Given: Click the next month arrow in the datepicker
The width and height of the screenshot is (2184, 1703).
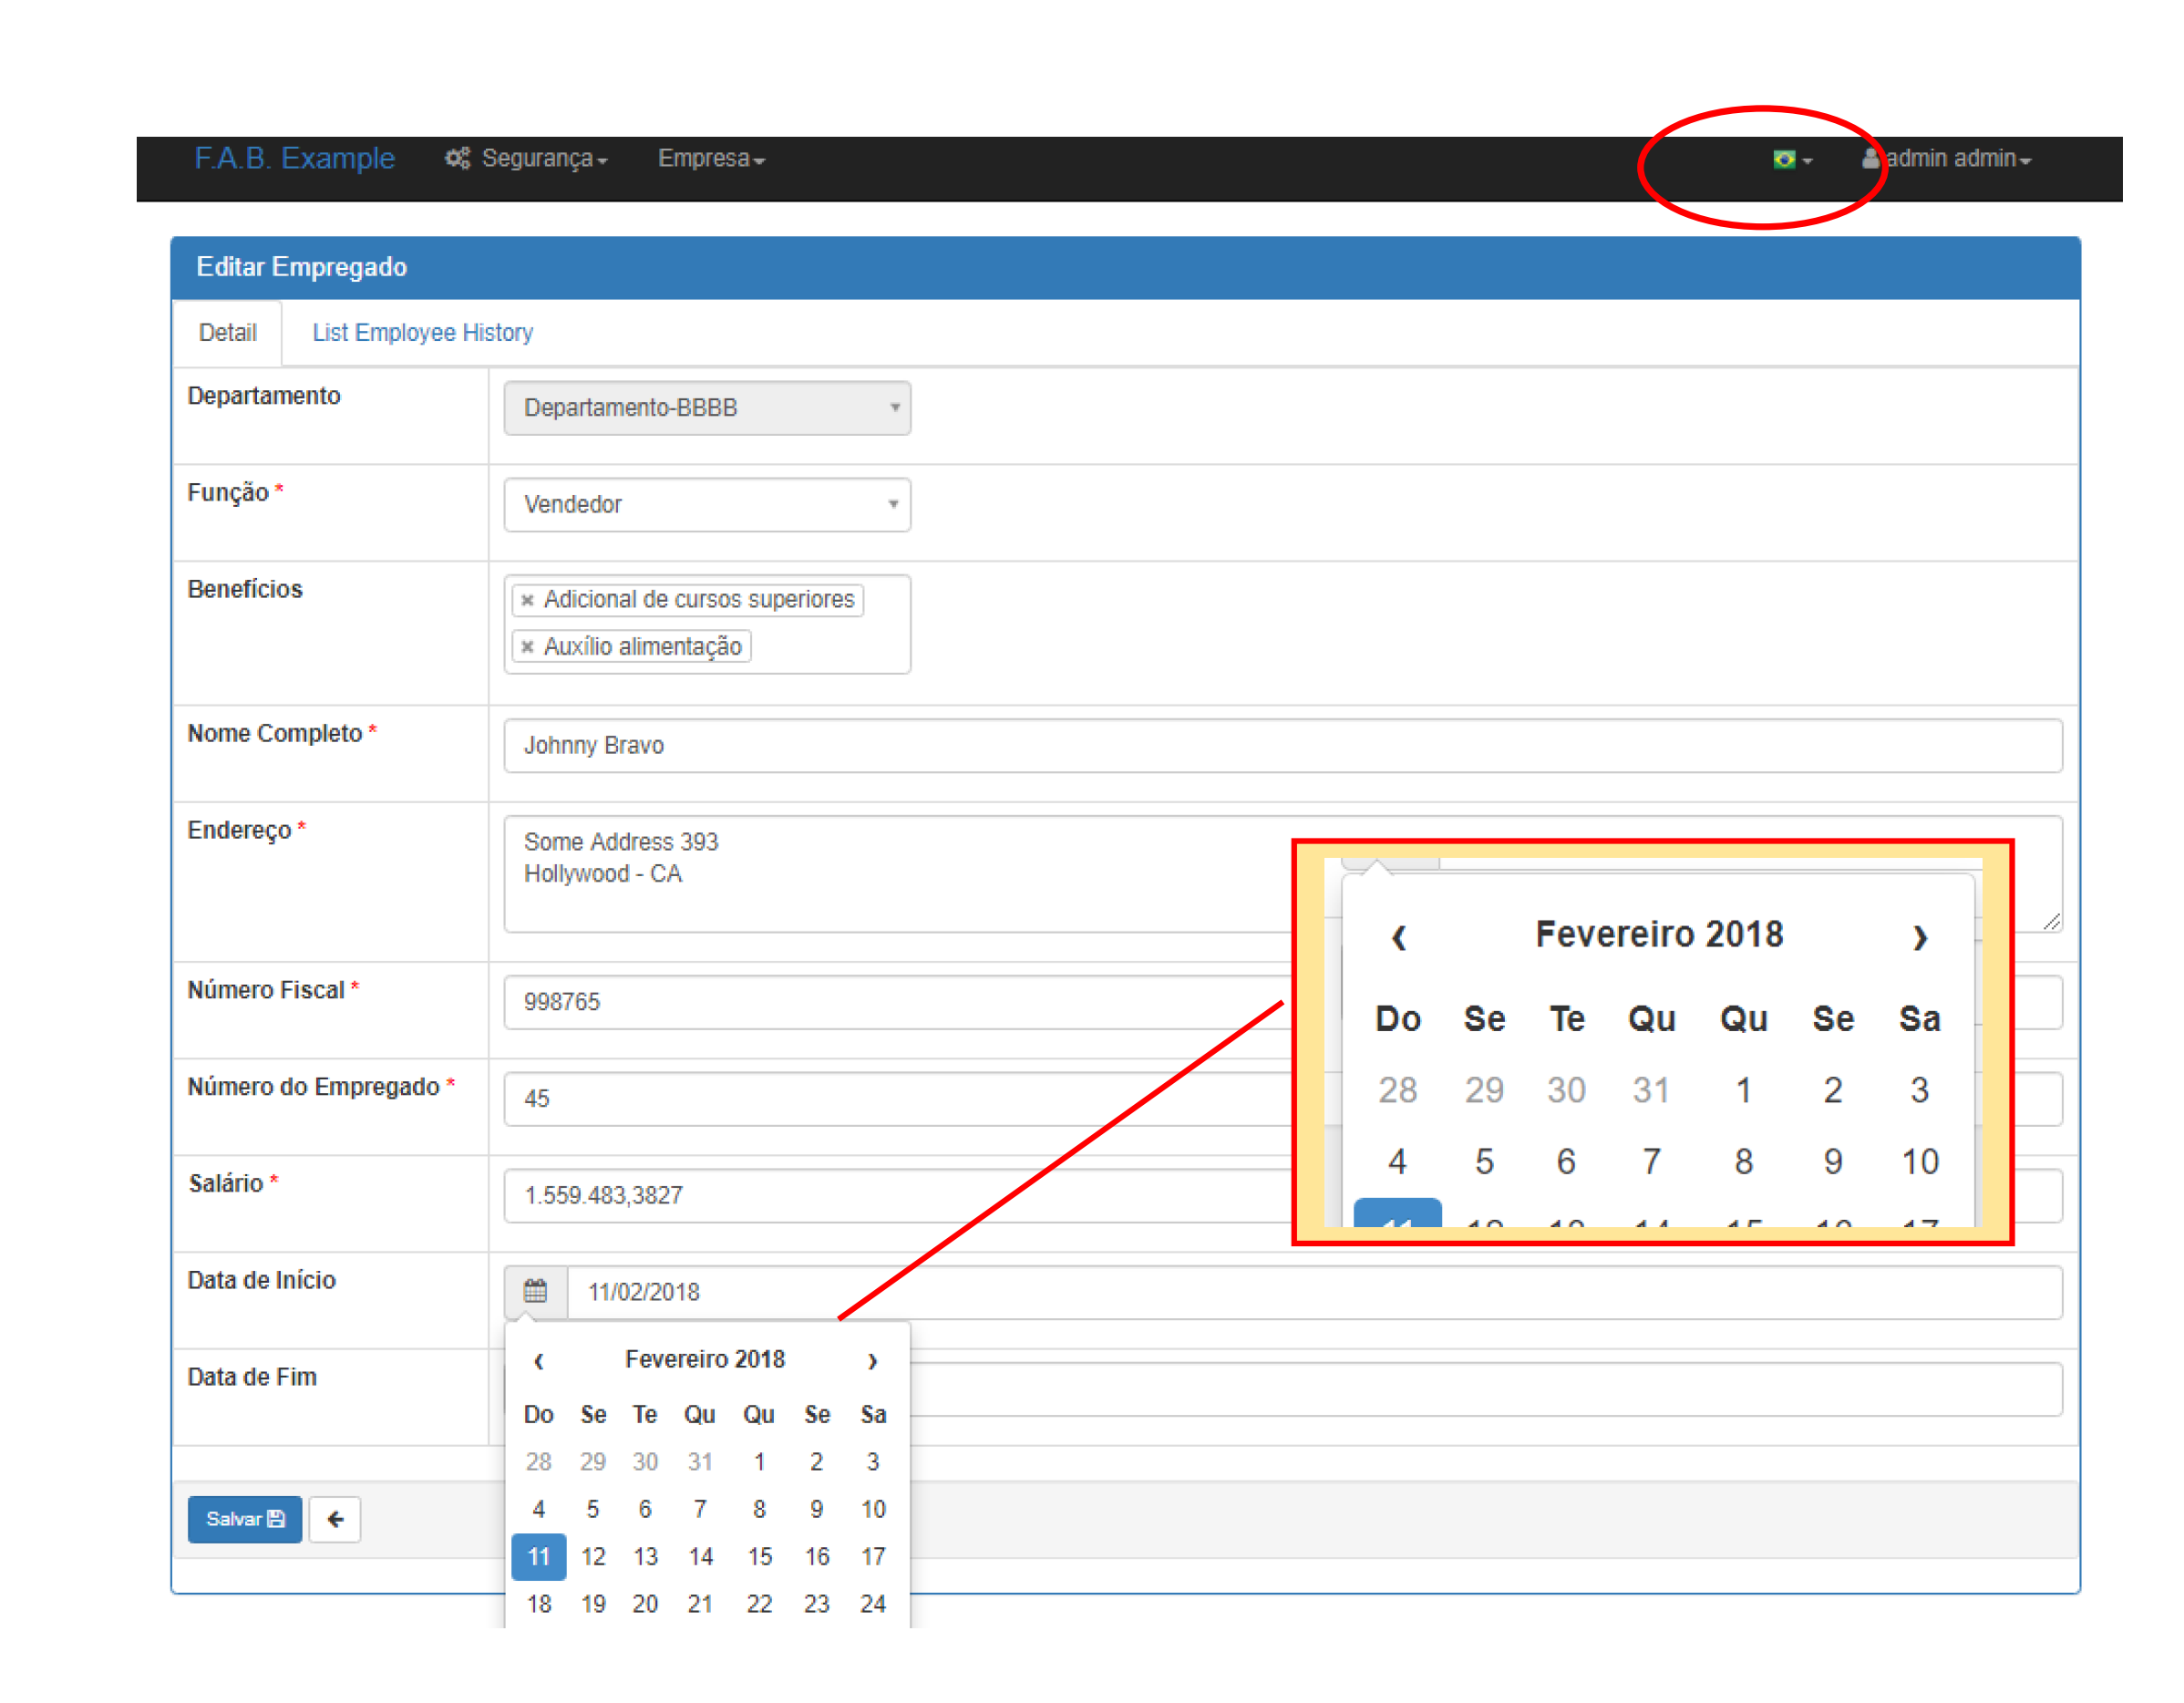Looking at the screenshot, I should 872,1361.
